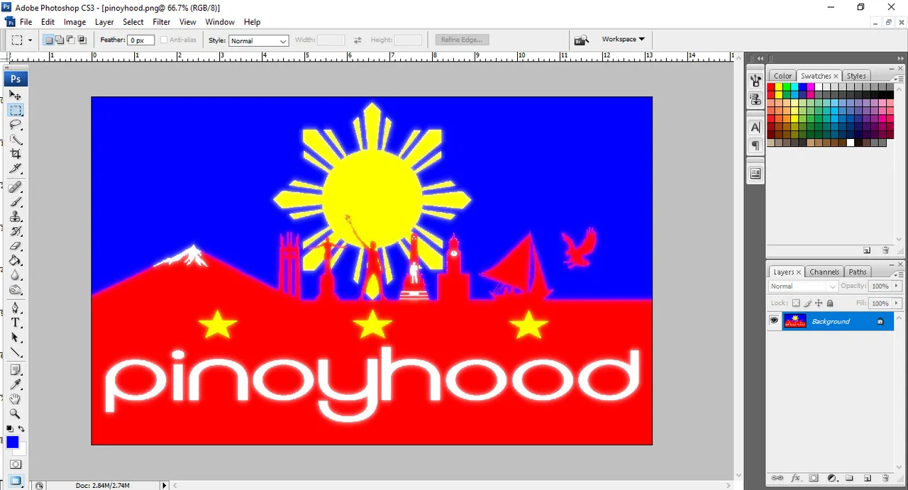Viewport: 908px width, 490px height.
Task: Select the Magic Wand tool
Action: (15, 140)
